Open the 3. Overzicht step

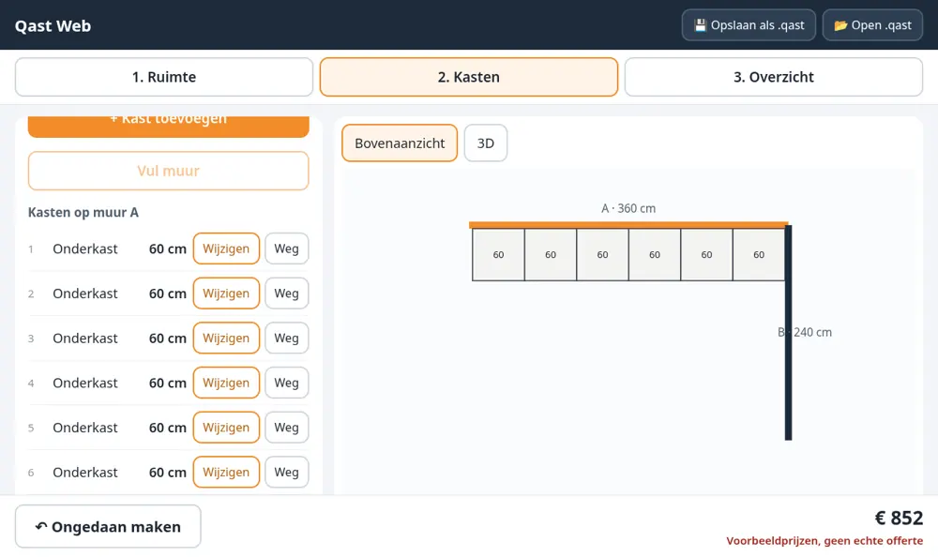pos(774,77)
